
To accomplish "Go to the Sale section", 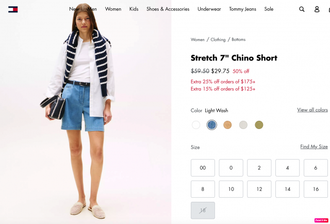I will pos(269,9).
